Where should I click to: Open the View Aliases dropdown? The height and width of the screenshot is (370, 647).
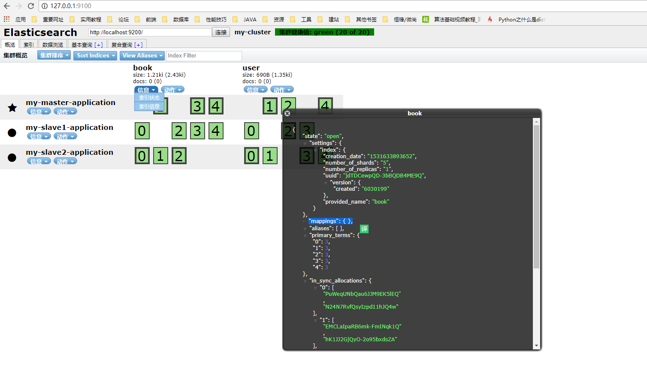coord(142,55)
